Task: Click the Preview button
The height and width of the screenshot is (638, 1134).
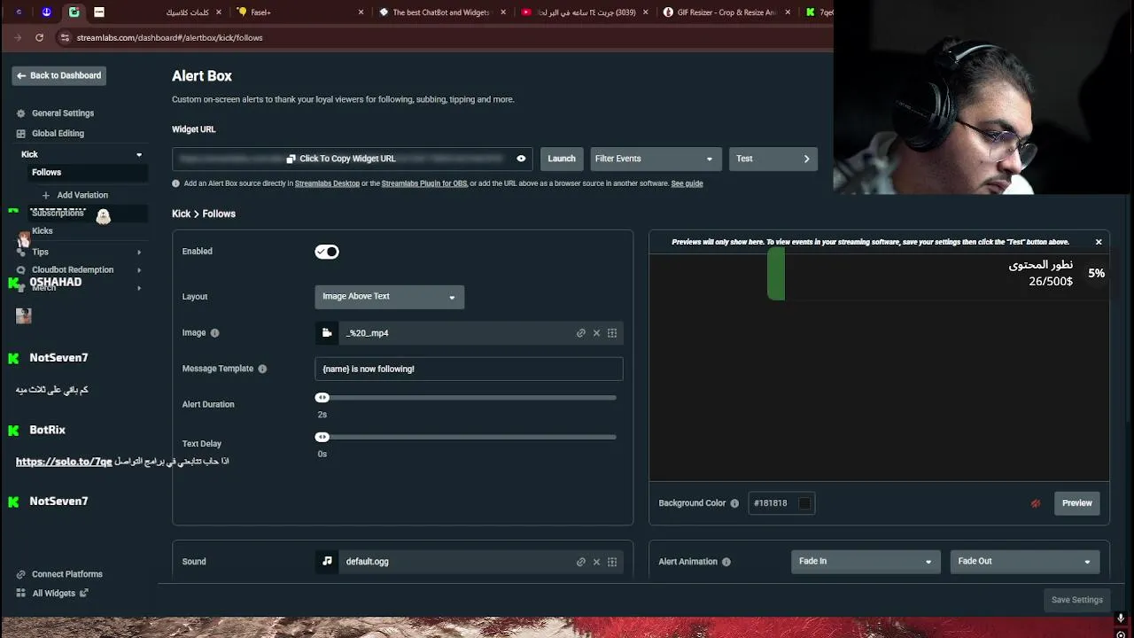Action: (x=1077, y=503)
